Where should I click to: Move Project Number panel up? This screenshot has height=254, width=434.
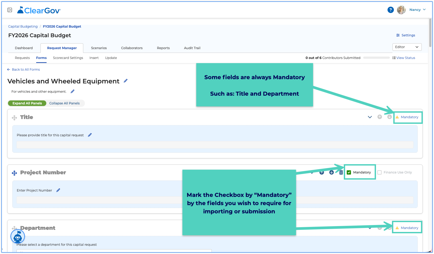pos(322,172)
